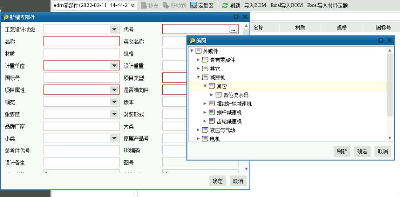Expand the 专有零部件 tree node
This screenshot has height=197, width=400.
pos(198,60)
